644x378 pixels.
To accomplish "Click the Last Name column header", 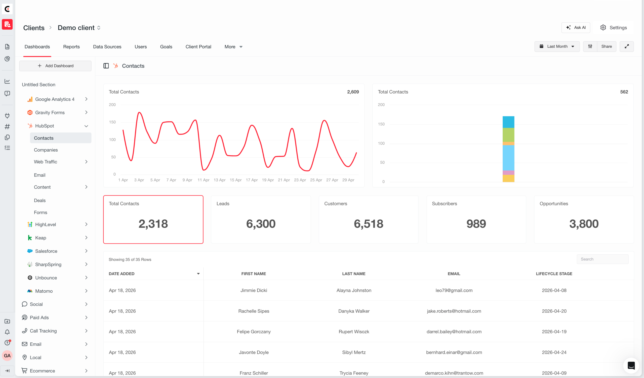I will coord(354,274).
